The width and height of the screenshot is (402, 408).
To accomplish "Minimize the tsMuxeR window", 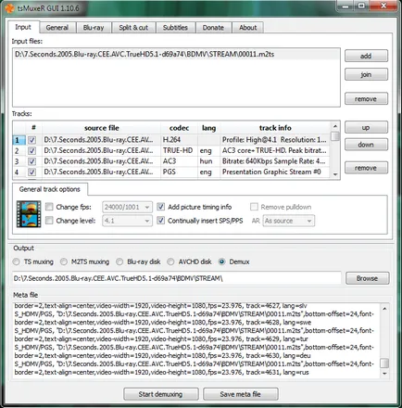I will [345, 6].
